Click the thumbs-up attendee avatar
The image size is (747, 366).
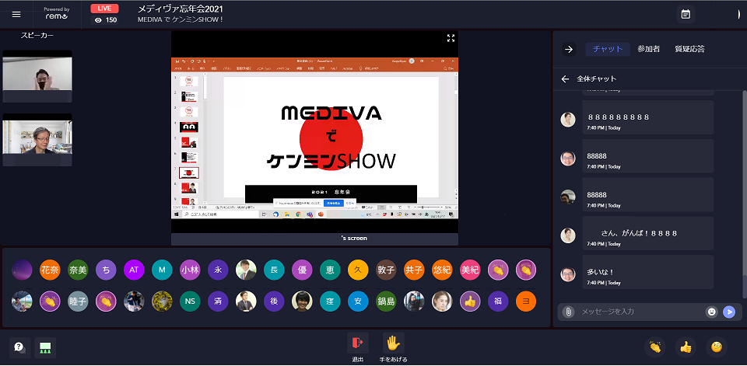click(x=470, y=302)
